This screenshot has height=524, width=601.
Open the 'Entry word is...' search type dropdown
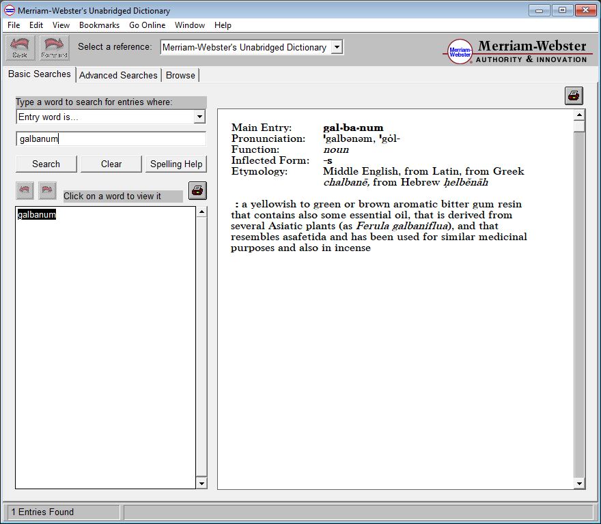point(199,117)
